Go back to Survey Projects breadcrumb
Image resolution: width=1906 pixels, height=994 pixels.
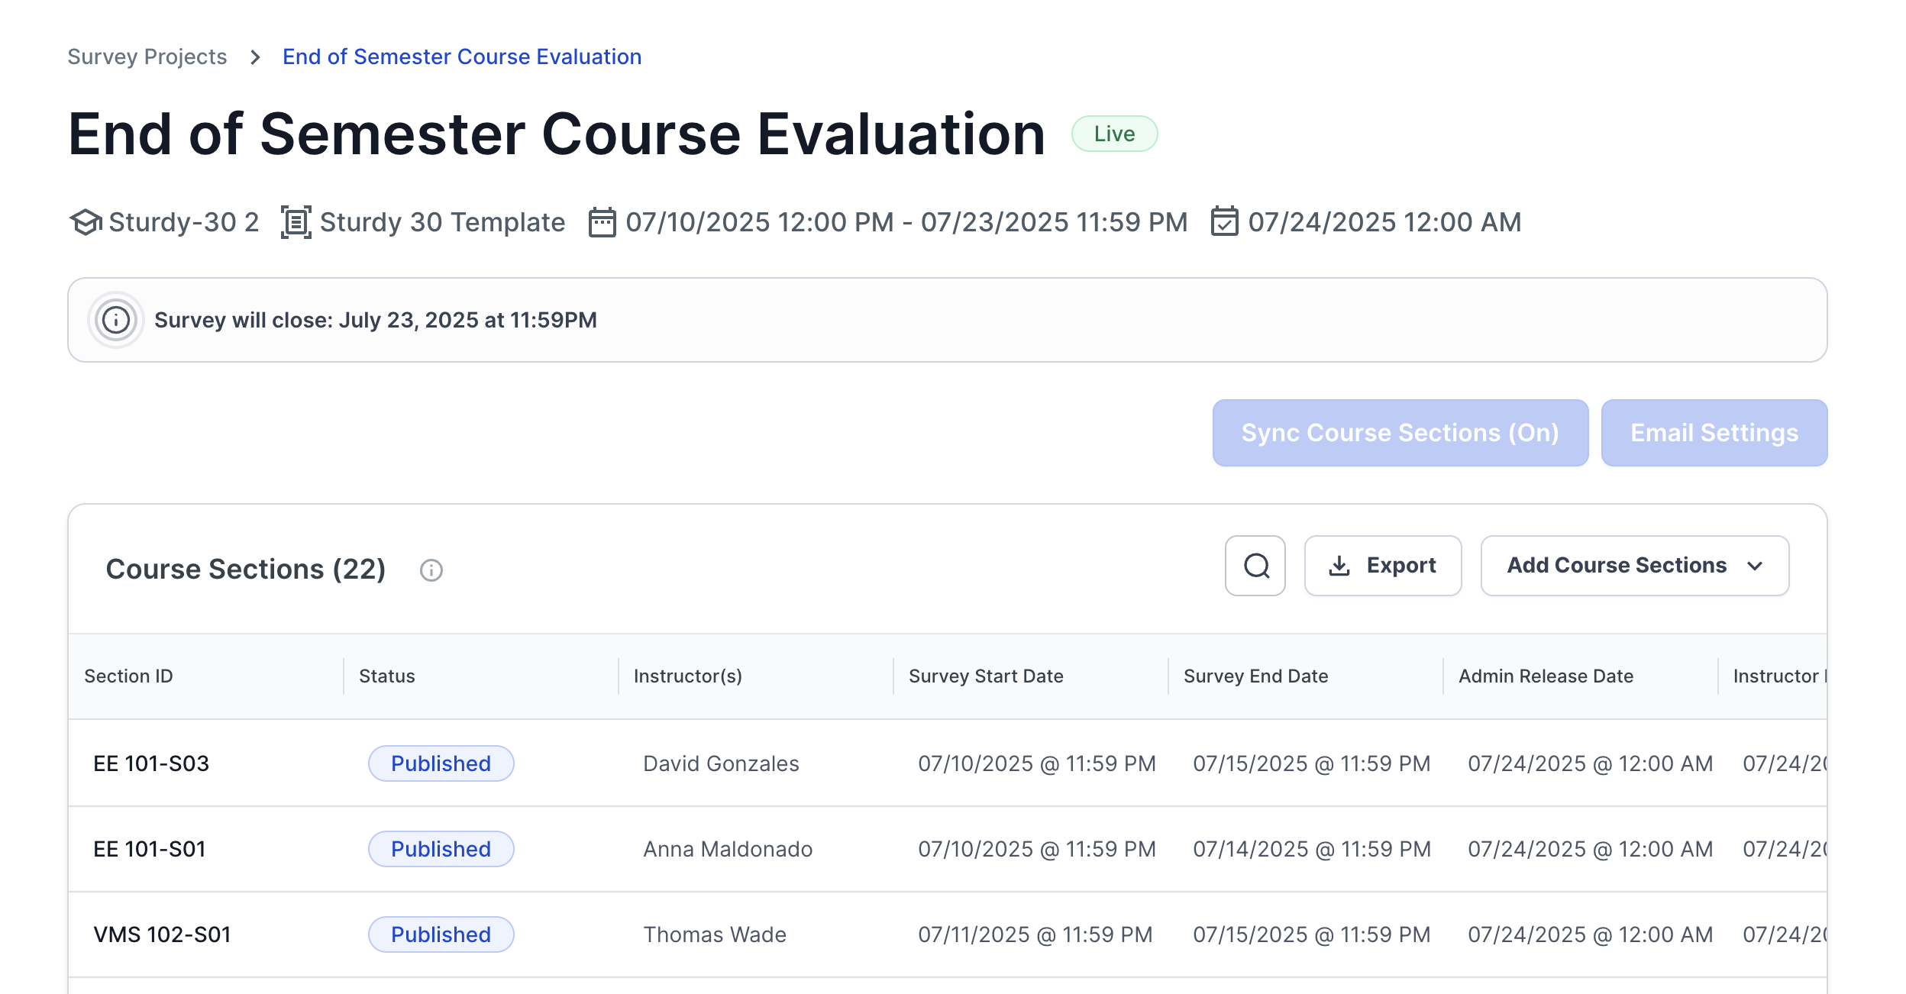point(147,57)
